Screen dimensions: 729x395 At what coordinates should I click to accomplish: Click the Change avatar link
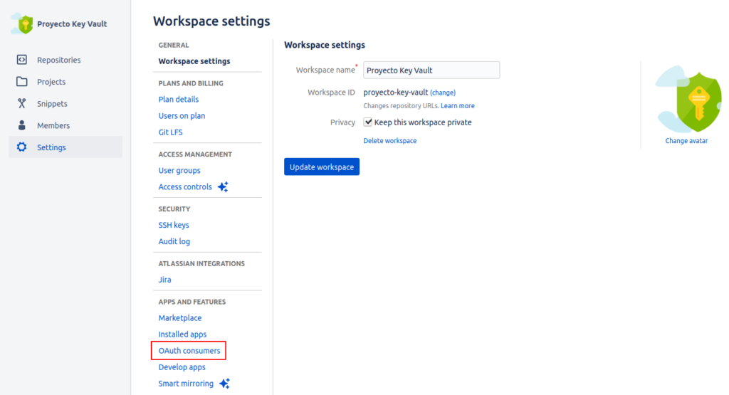point(686,140)
